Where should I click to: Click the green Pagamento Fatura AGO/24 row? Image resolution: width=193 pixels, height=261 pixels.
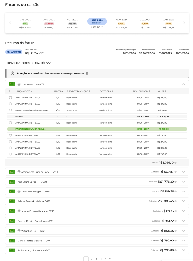click(x=97, y=129)
